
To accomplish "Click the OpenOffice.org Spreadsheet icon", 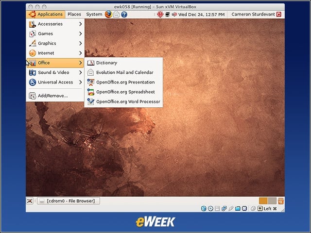I will click(x=91, y=92).
